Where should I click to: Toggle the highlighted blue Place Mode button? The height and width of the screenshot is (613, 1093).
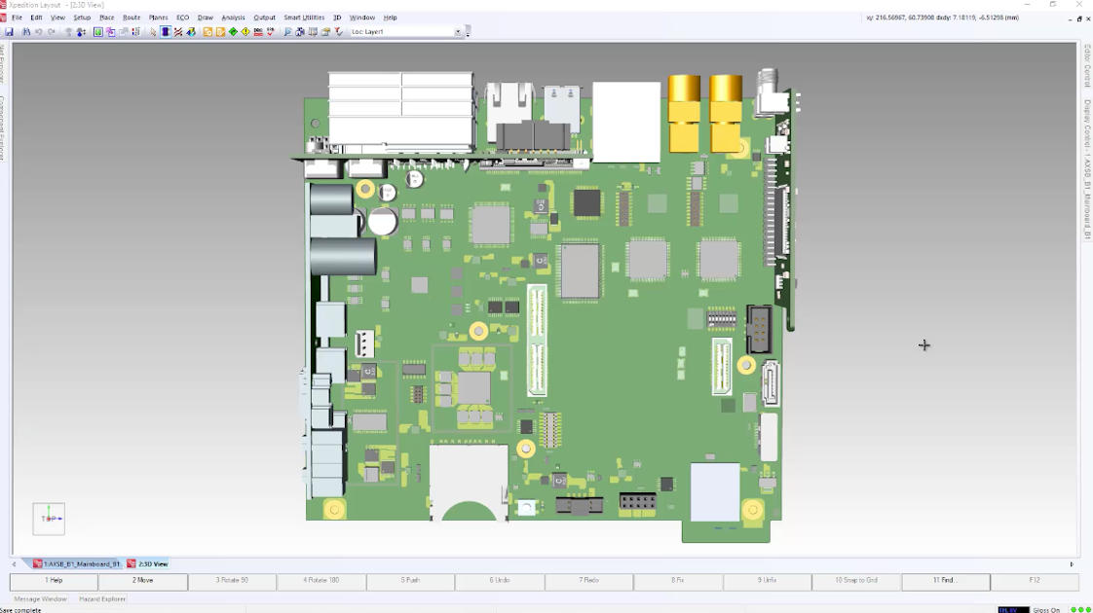coord(166,32)
